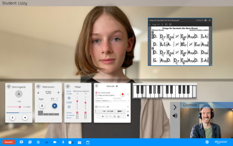
Task: Click the Rekorder move handle icon
Action: click(96, 86)
